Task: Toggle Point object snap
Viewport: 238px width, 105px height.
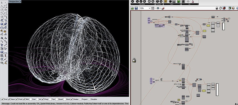Action: click(17, 99)
